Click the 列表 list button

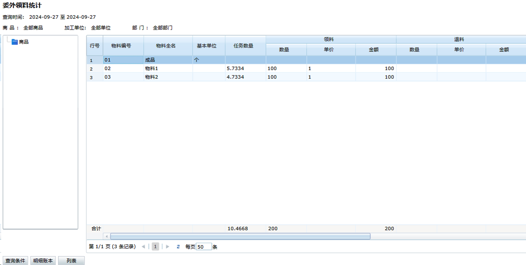tap(71, 261)
